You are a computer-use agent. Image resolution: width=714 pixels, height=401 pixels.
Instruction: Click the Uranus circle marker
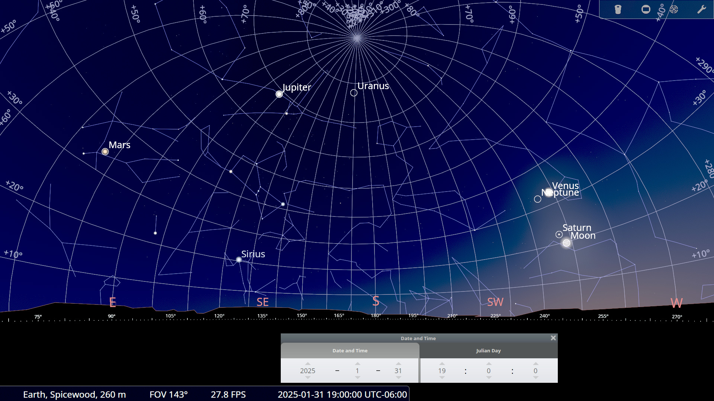354,93
